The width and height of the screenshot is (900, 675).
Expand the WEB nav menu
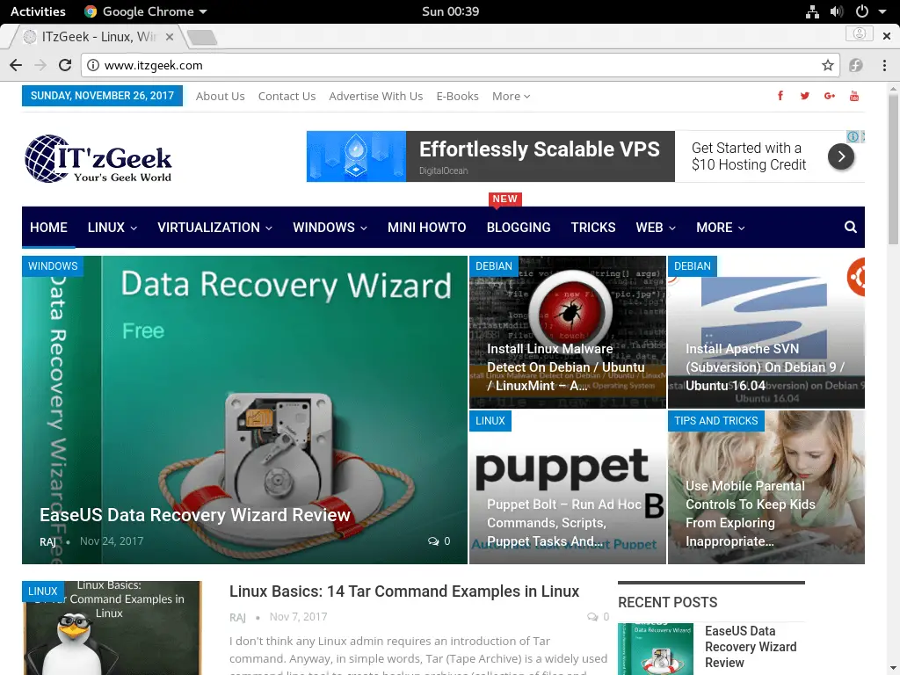[x=656, y=228]
